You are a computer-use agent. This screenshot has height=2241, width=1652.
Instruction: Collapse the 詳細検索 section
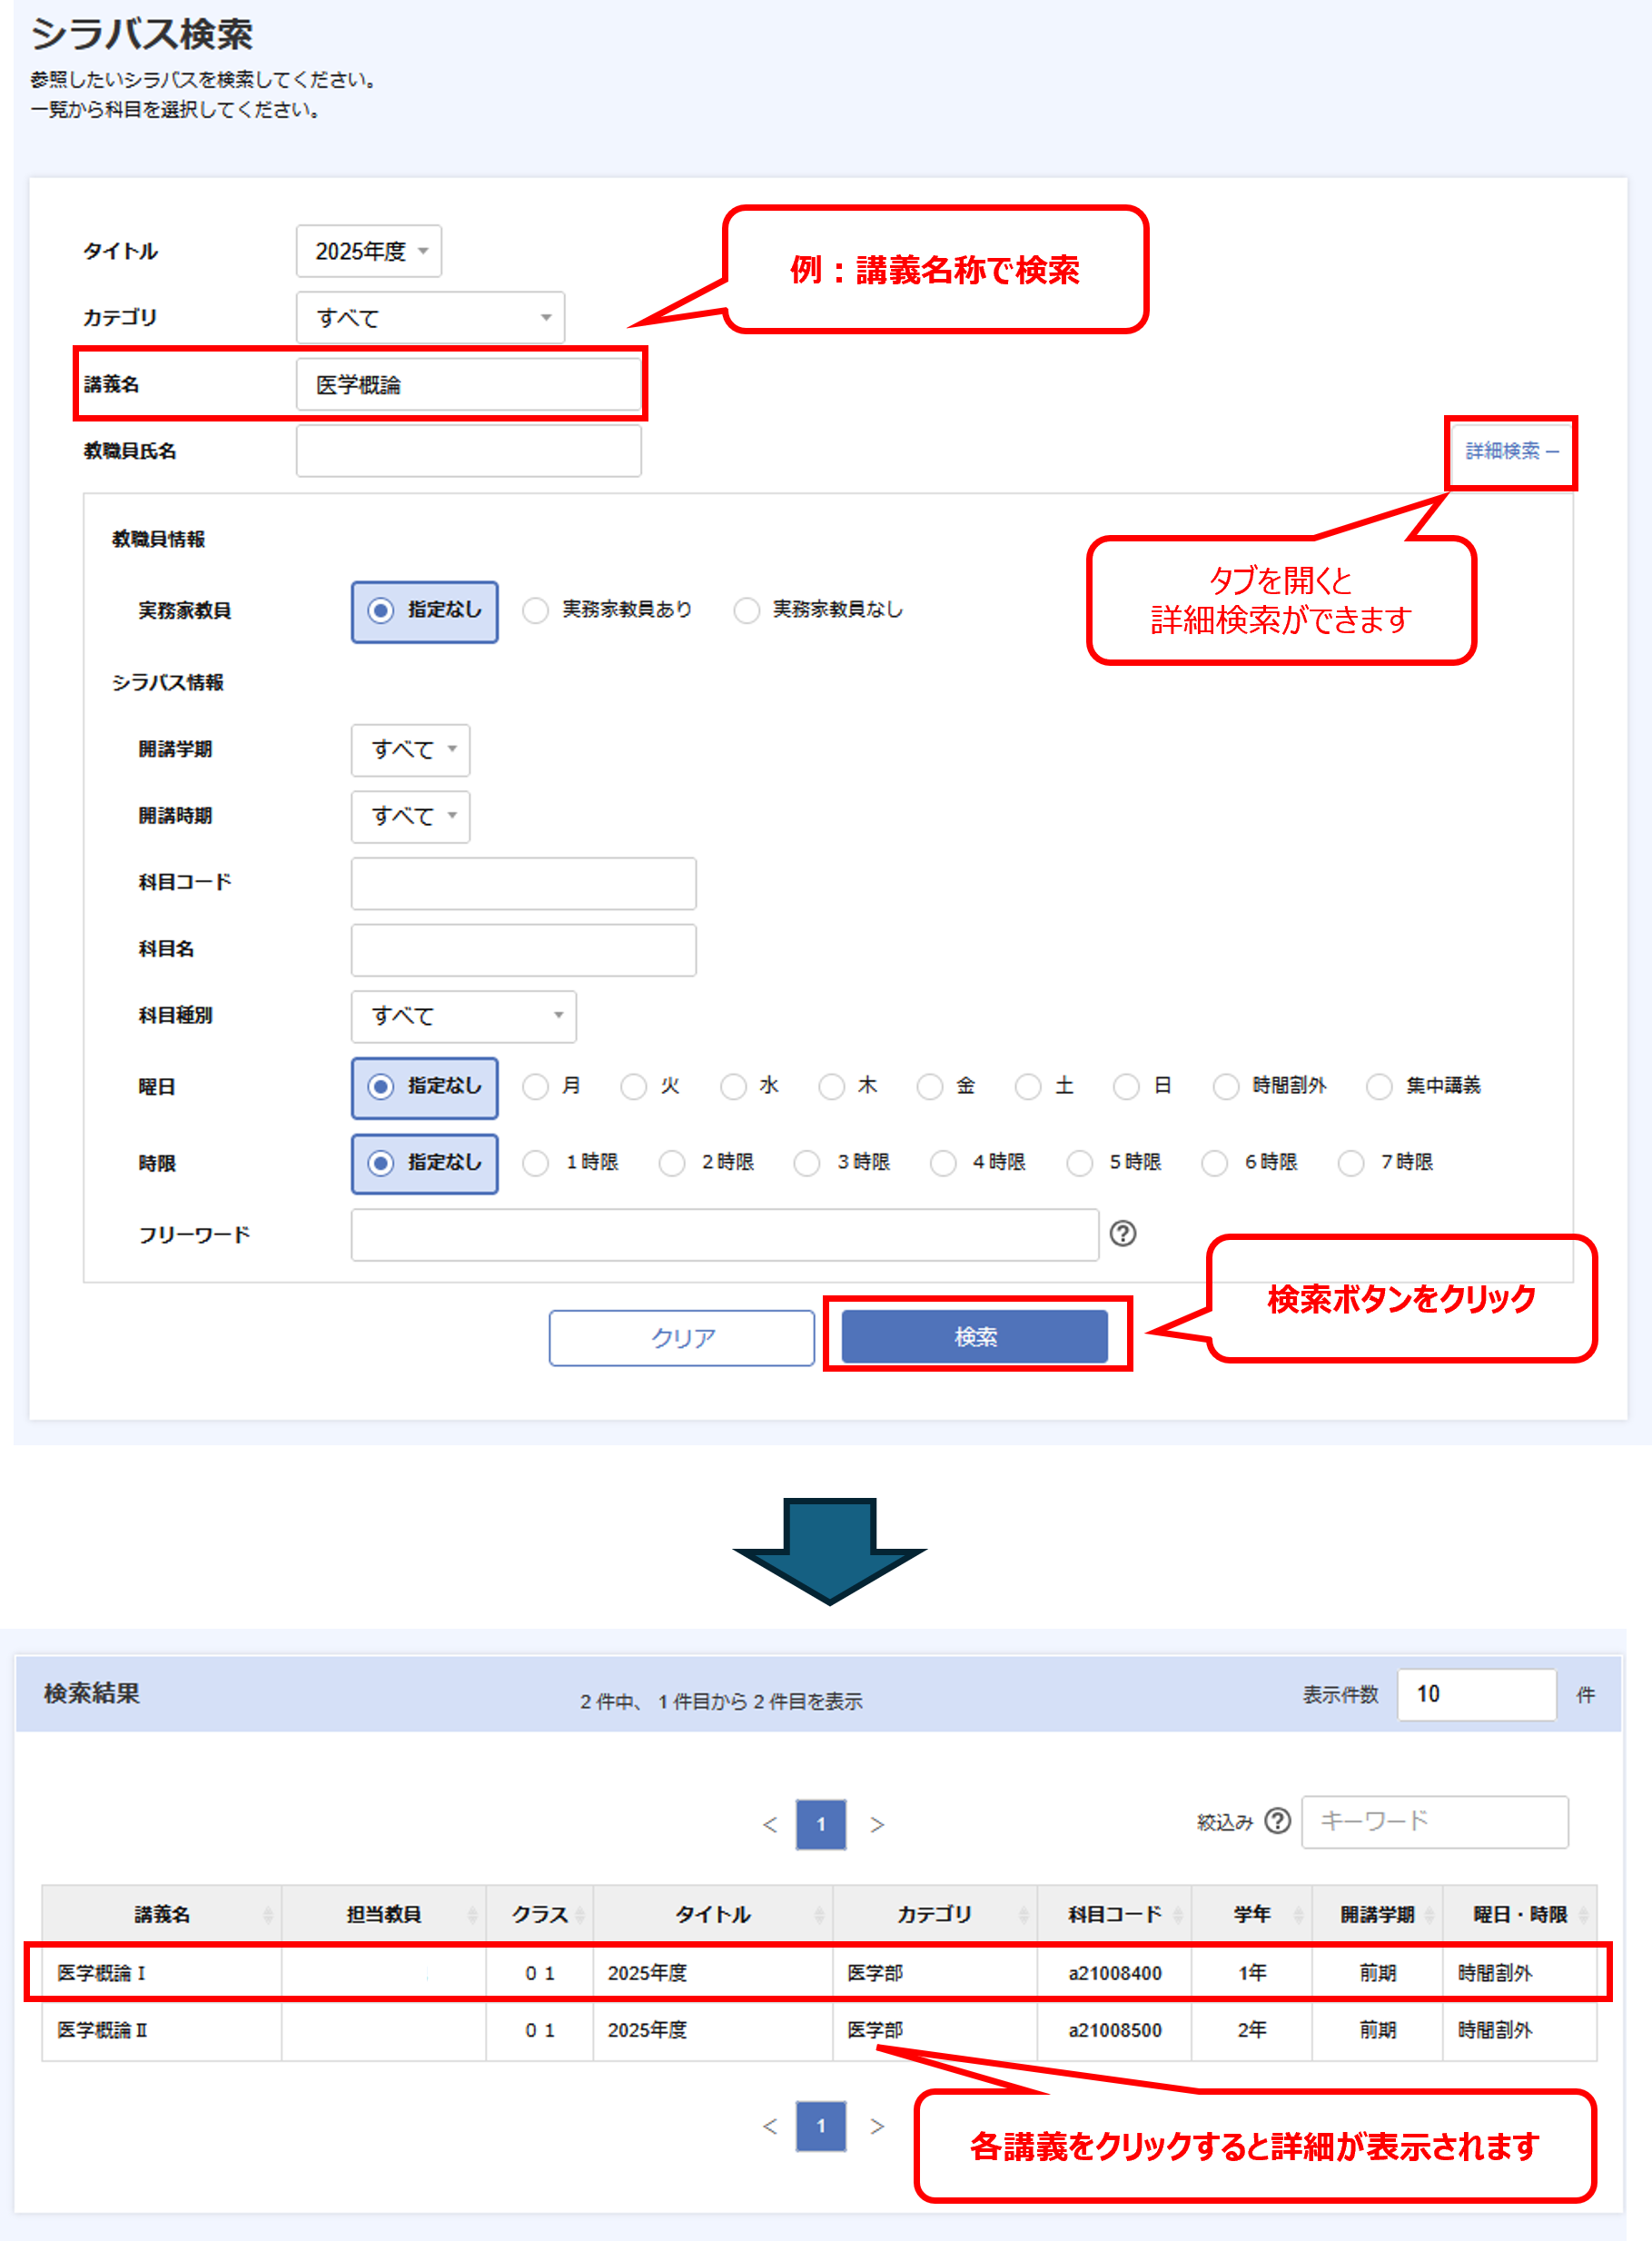pos(1510,451)
